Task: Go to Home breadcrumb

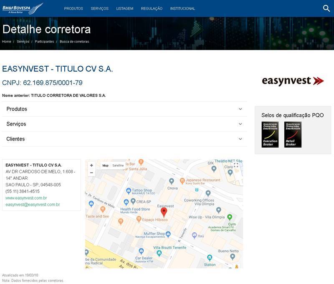Action: pos(7,41)
